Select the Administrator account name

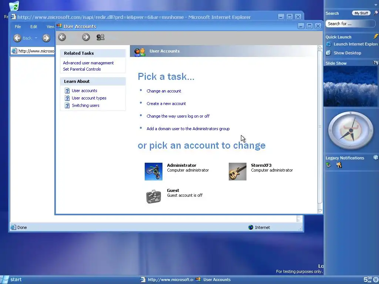point(181,165)
